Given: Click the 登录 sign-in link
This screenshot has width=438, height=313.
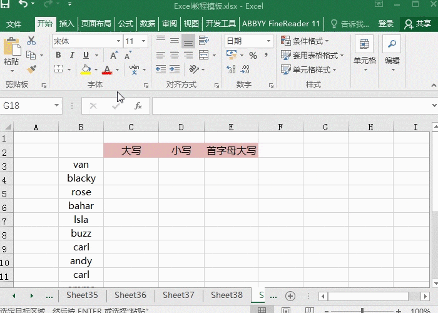Looking at the screenshot, I should 386,24.
